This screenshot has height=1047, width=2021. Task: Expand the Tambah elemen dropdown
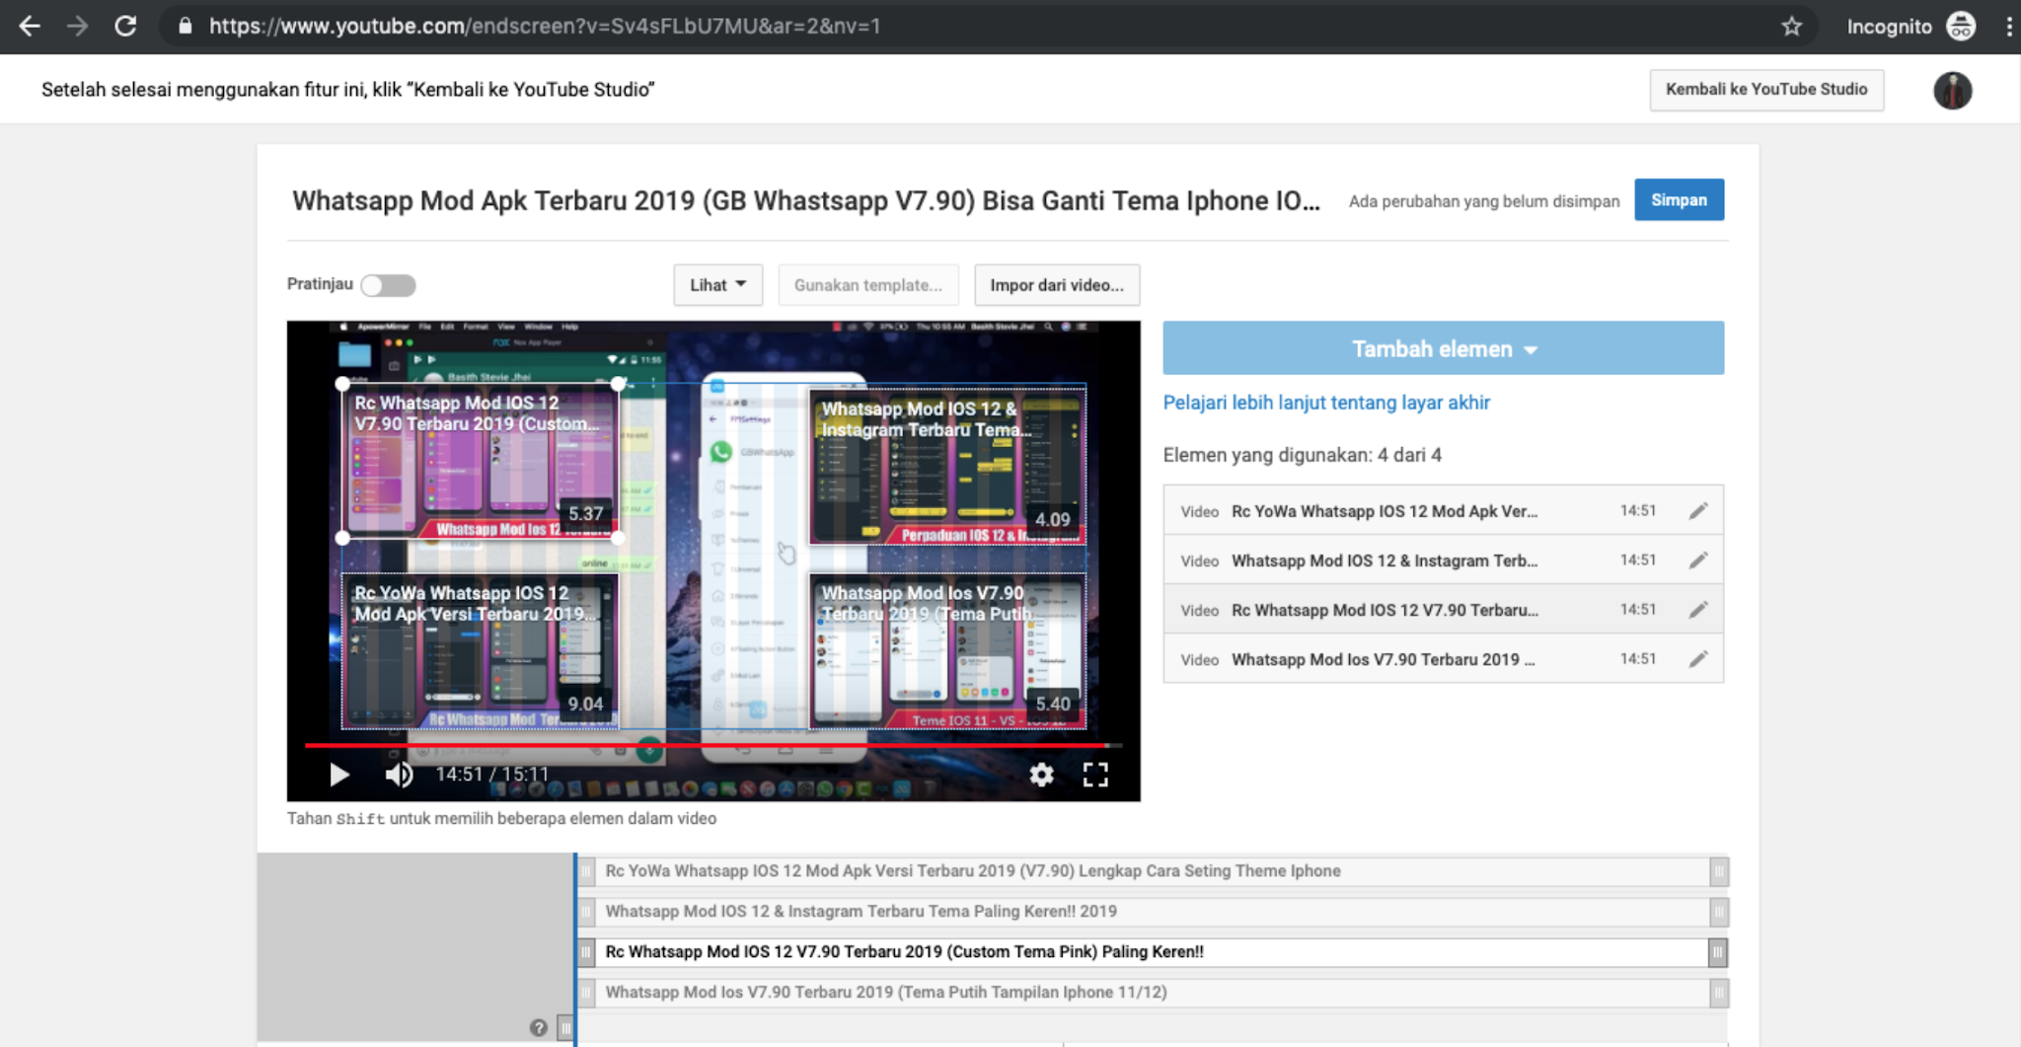(1443, 348)
